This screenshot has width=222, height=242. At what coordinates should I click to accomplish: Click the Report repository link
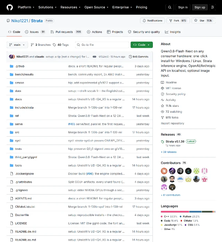pyautogui.click(x=173, y=123)
